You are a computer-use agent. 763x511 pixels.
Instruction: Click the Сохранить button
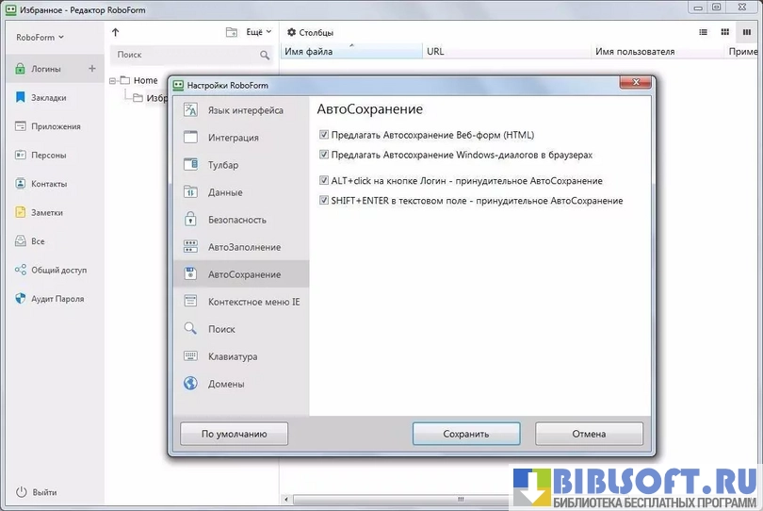point(466,435)
